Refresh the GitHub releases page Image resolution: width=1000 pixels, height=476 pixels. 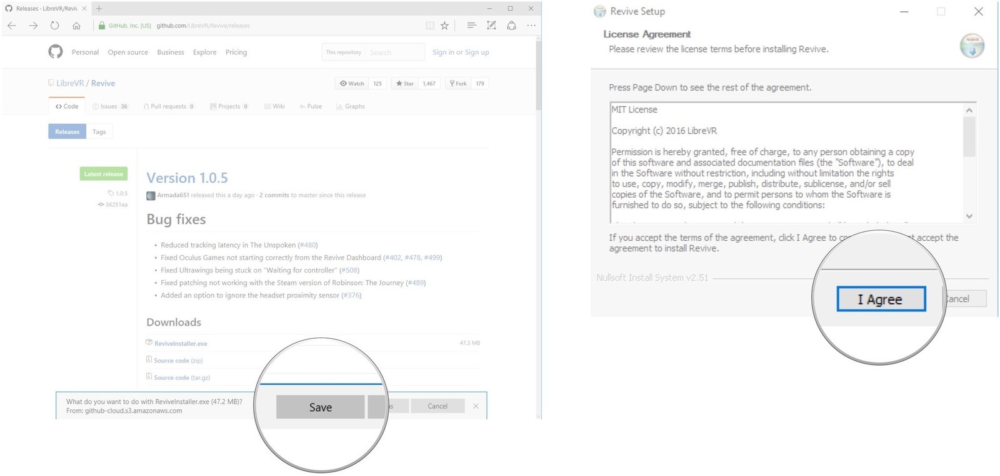[54, 26]
